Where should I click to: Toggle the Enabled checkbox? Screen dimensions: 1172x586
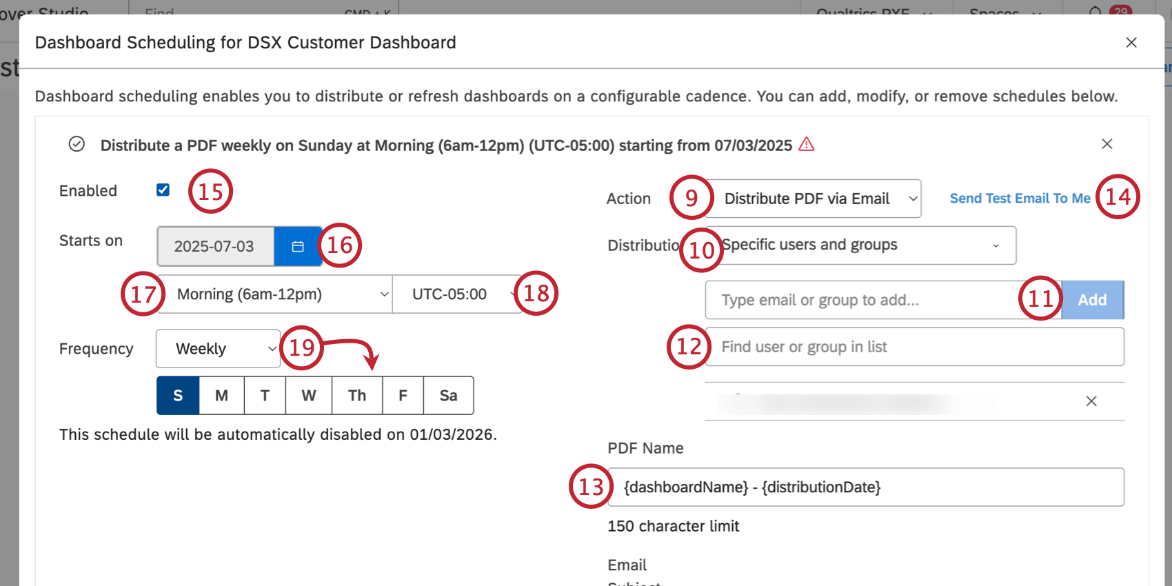pos(163,190)
